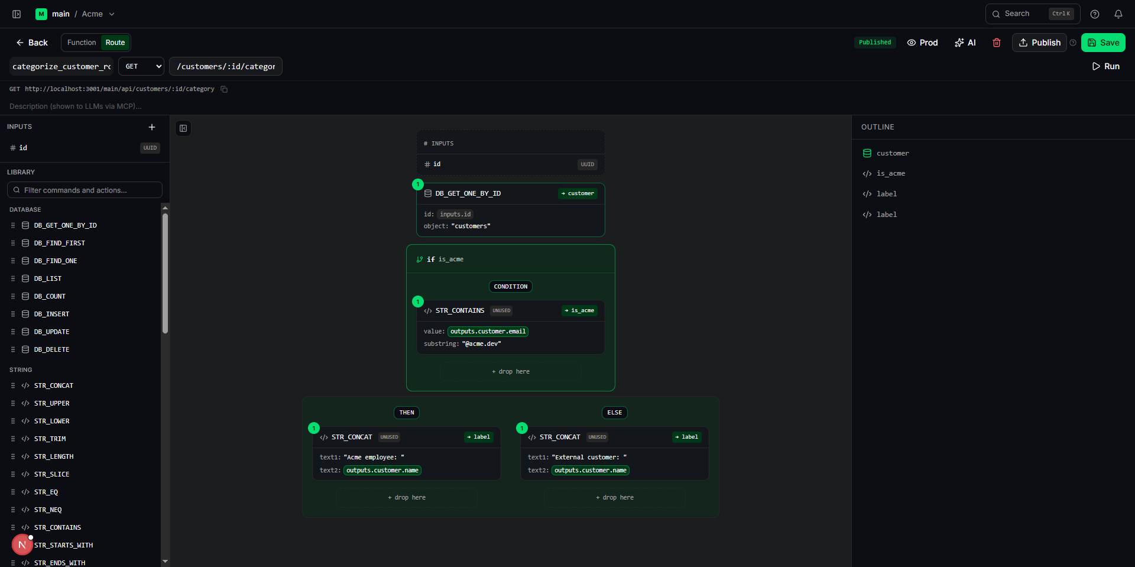Screen dimensions: 1135x567
Task: Click the main breadcrumb link
Action: point(61,14)
